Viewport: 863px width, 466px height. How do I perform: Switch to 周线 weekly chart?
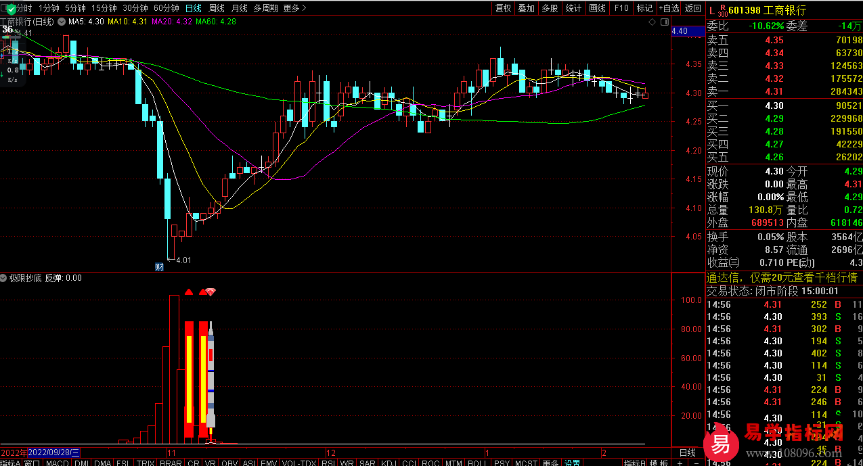click(217, 8)
